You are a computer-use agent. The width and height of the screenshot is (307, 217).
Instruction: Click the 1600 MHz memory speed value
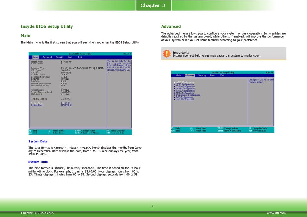[66, 92]
